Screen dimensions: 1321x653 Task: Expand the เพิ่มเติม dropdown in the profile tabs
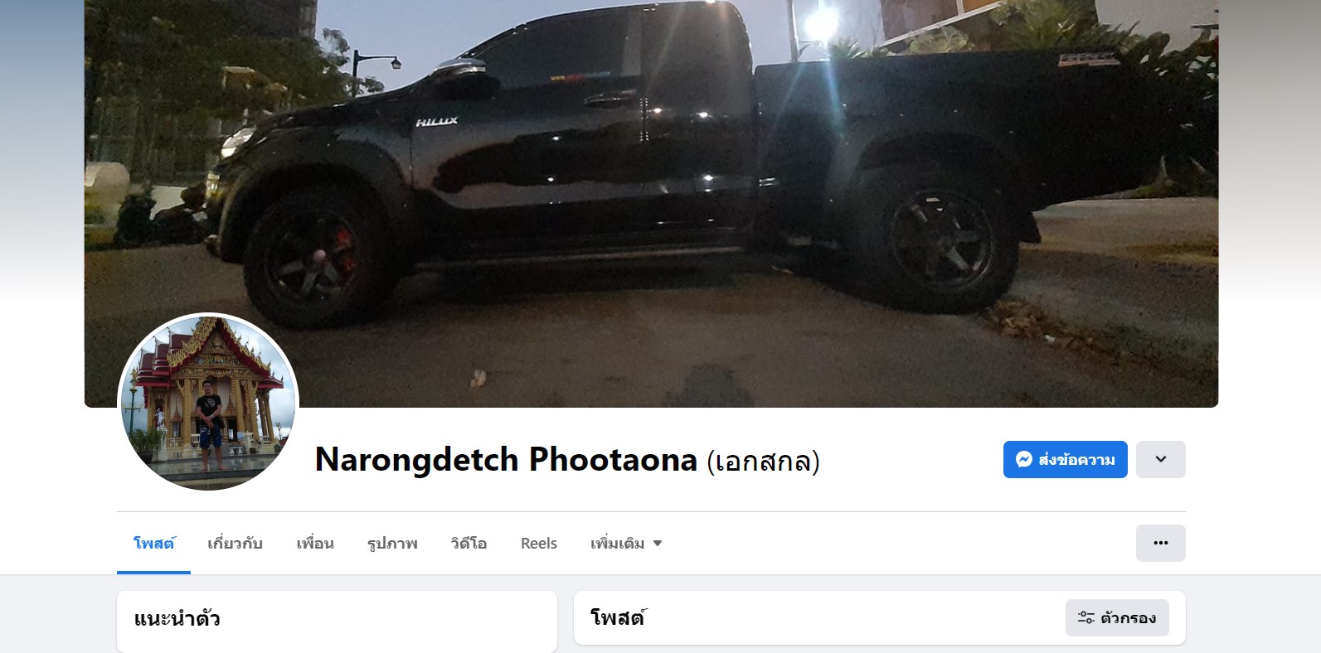coord(626,544)
